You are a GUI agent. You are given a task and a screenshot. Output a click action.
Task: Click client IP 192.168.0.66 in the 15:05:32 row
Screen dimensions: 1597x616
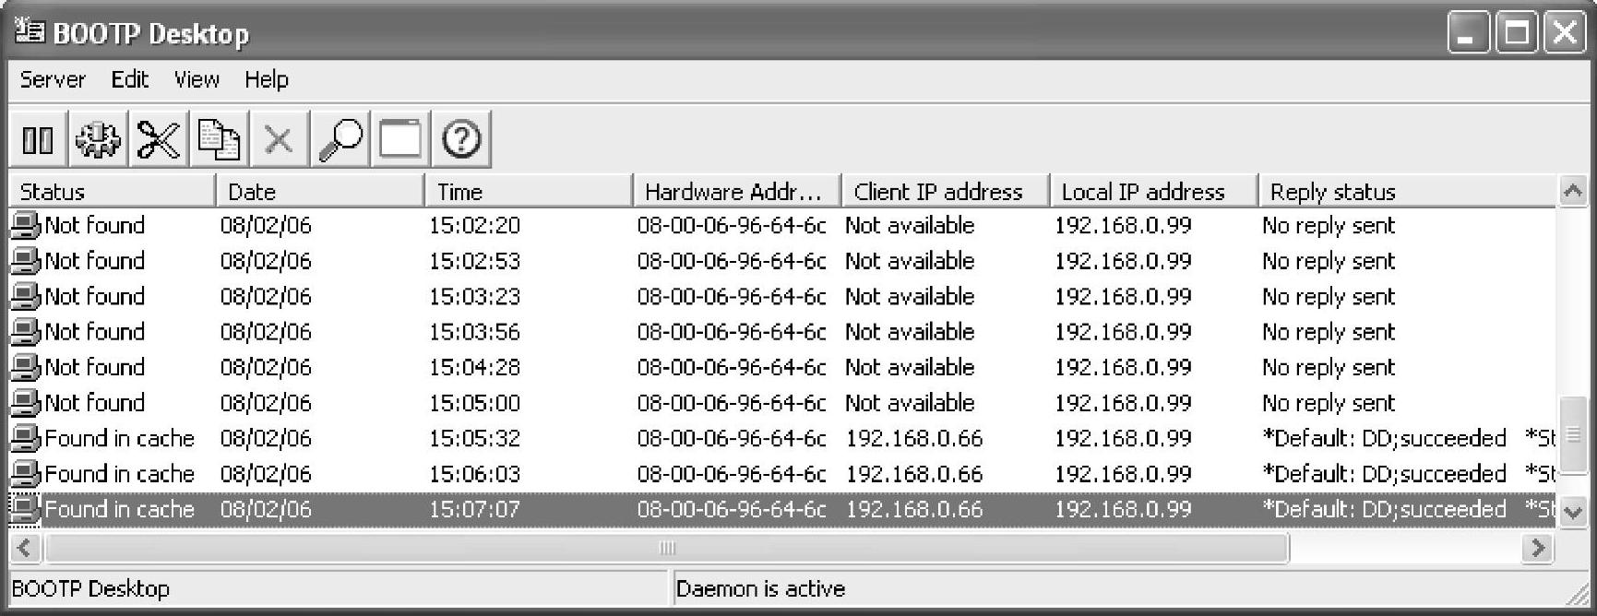click(914, 438)
